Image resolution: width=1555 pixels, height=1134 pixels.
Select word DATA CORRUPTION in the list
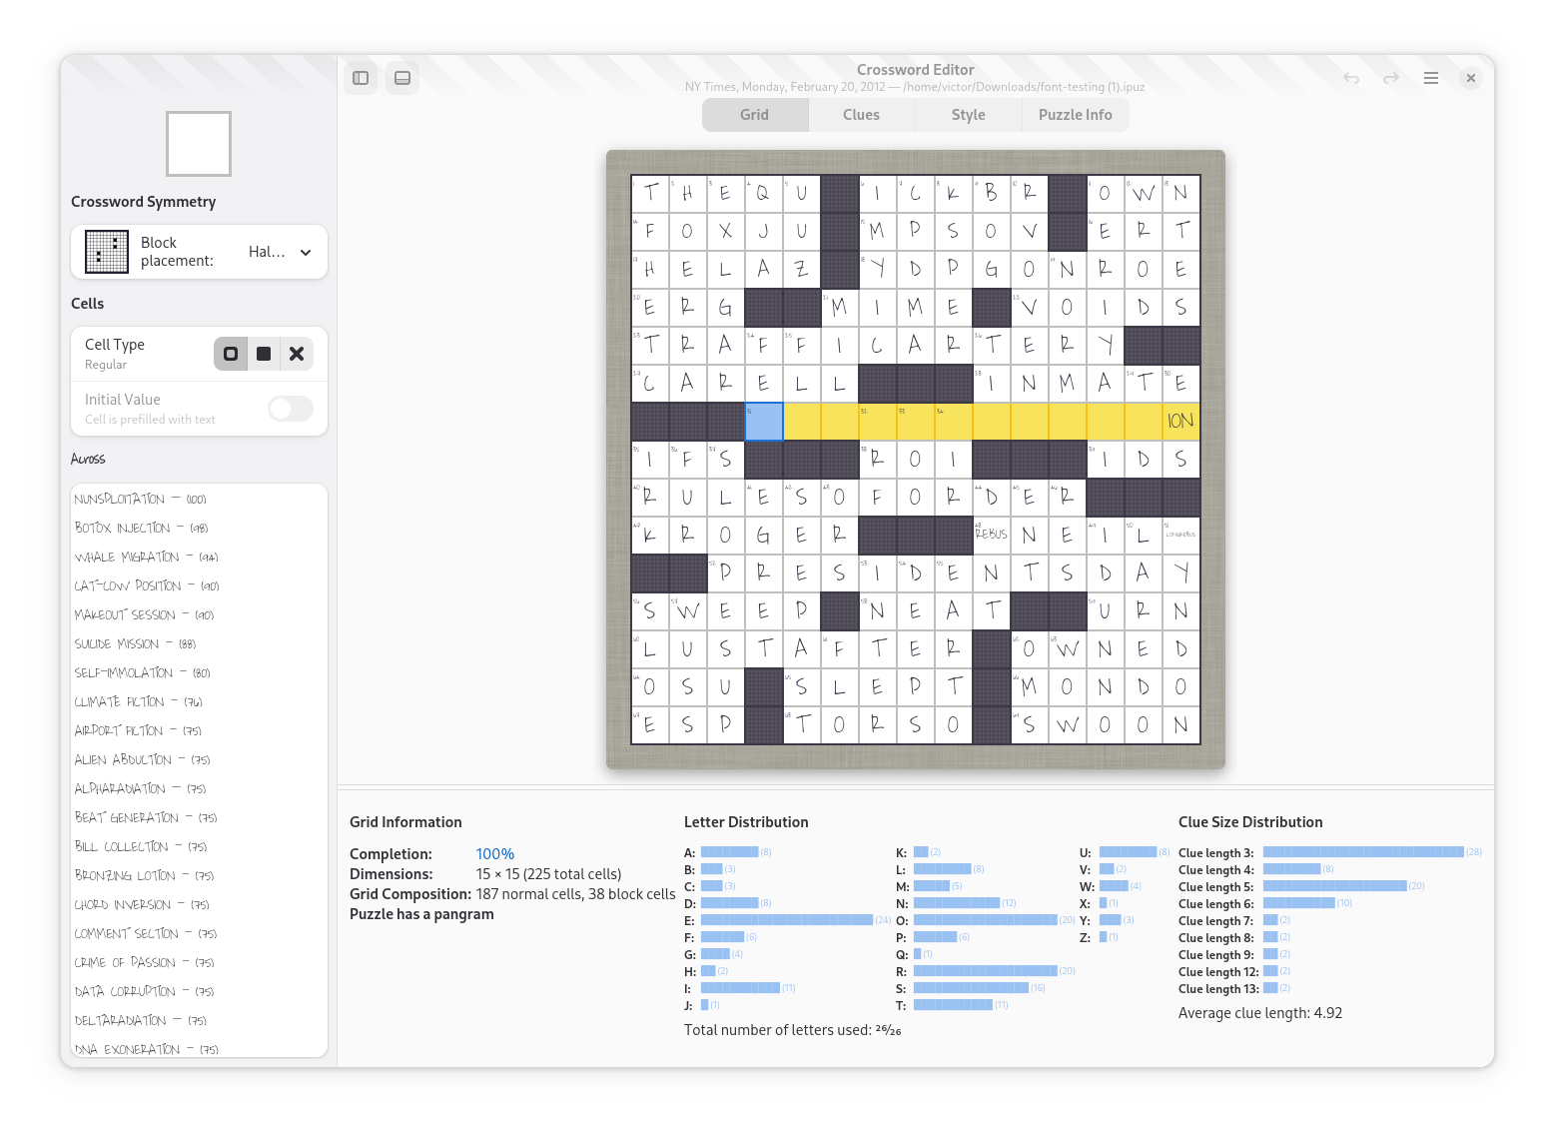coord(199,991)
